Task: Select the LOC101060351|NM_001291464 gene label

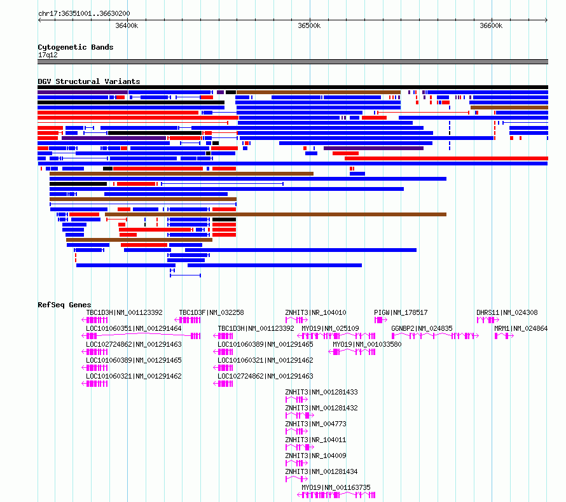Action: coord(134,328)
